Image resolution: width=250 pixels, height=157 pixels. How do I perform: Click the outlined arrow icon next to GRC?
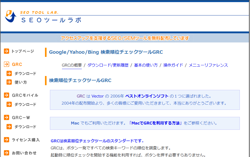pos(7,64)
